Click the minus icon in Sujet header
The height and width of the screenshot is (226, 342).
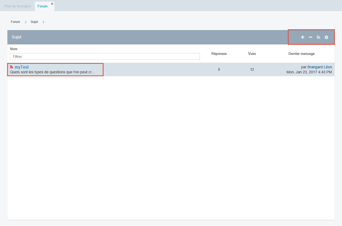point(311,37)
